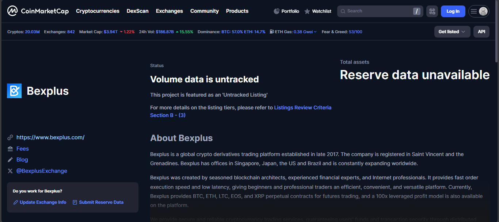Follow the Listings Review Criteria link
The height and width of the screenshot is (222, 499).
[302, 108]
